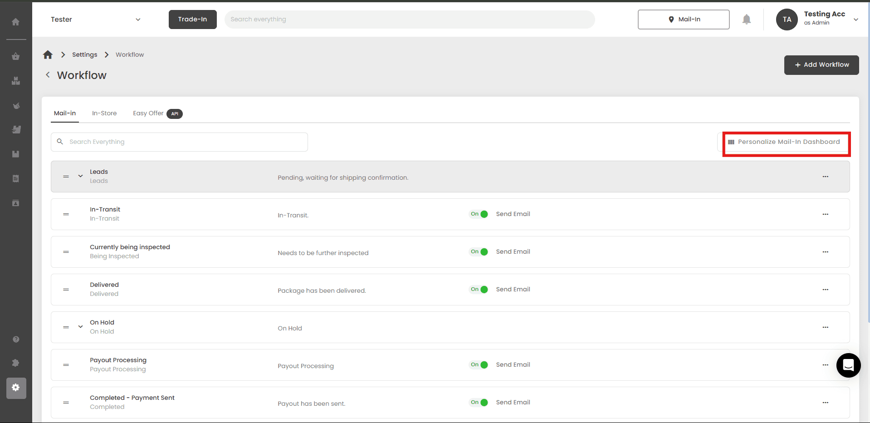Toggle Send Email for Completed - Payment Sent
The height and width of the screenshot is (423, 870).
(479, 403)
